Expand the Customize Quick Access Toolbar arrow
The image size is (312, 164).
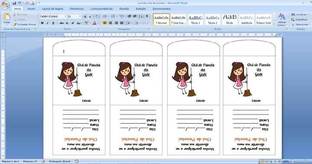click(x=39, y=3)
